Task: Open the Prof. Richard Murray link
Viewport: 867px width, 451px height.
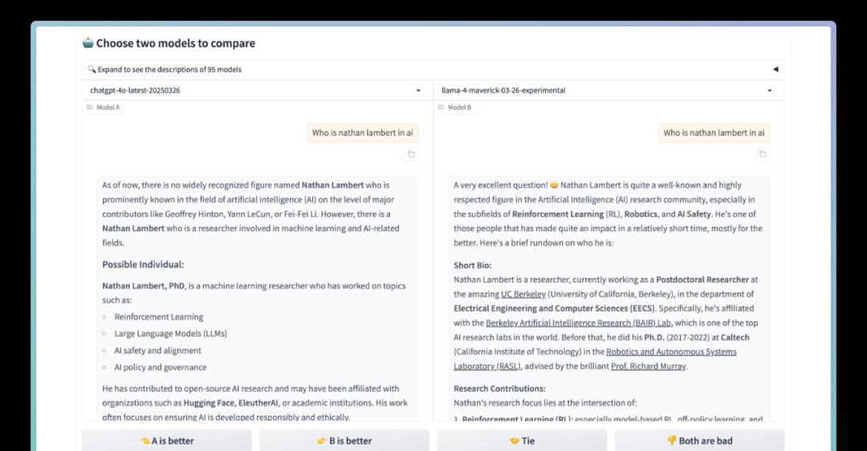Action: point(649,366)
